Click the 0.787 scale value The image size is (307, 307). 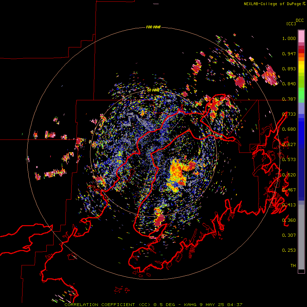point(289,99)
